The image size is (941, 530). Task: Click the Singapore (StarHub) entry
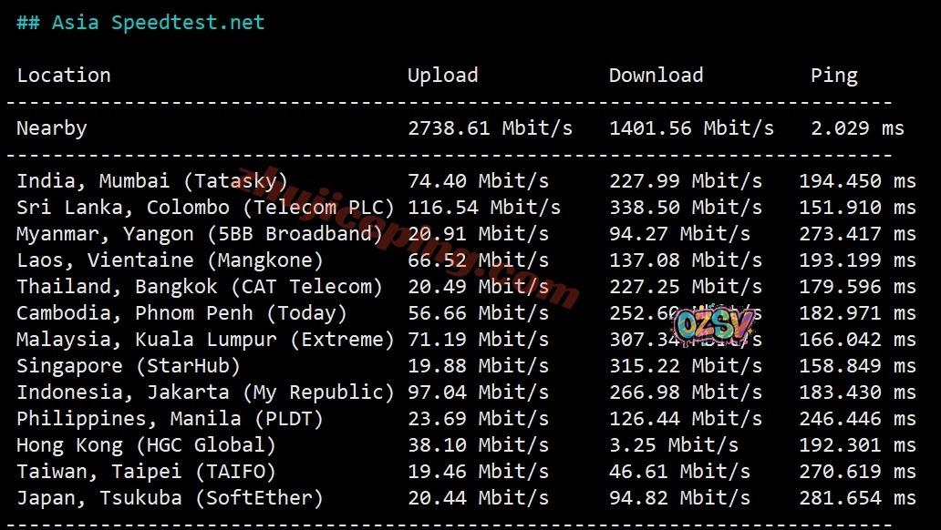[x=129, y=366]
